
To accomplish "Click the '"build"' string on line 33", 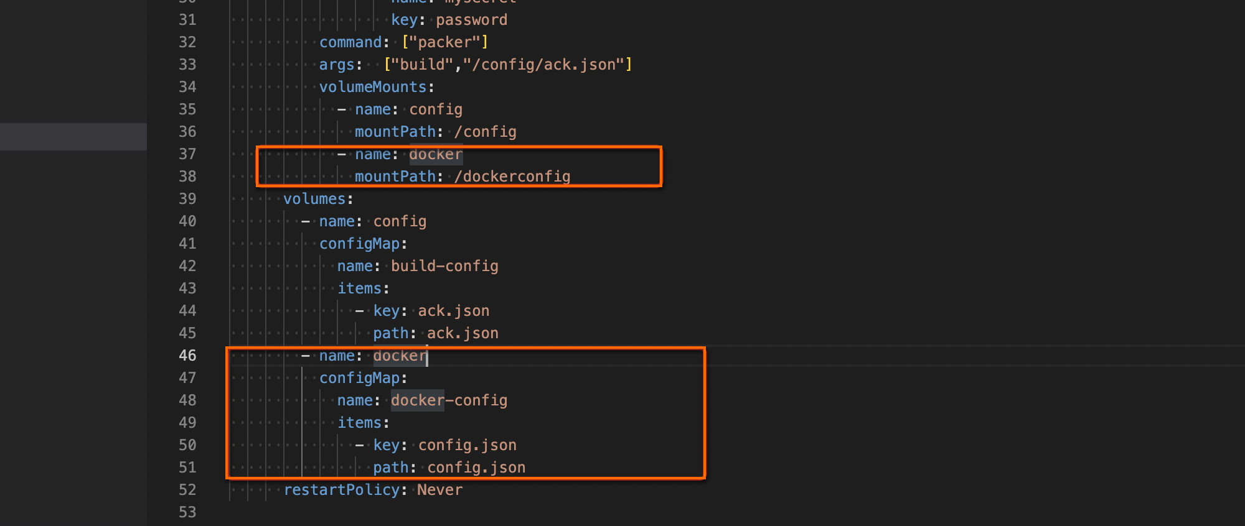I will 422,65.
